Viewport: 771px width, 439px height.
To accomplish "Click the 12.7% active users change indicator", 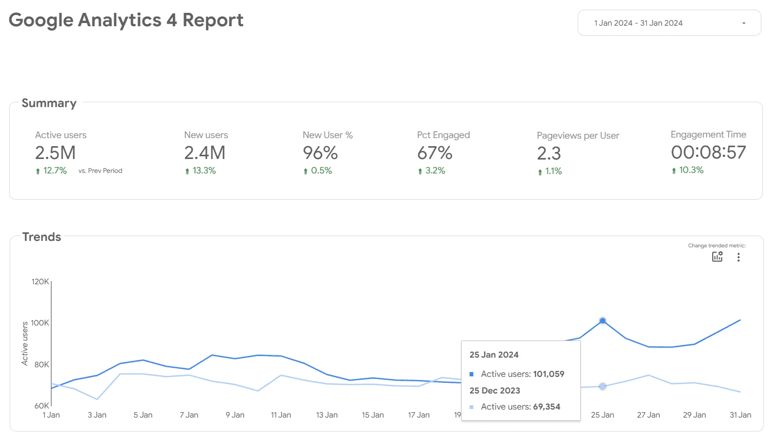I will click(51, 171).
